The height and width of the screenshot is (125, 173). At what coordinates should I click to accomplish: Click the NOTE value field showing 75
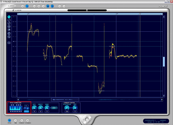tap(34, 112)
